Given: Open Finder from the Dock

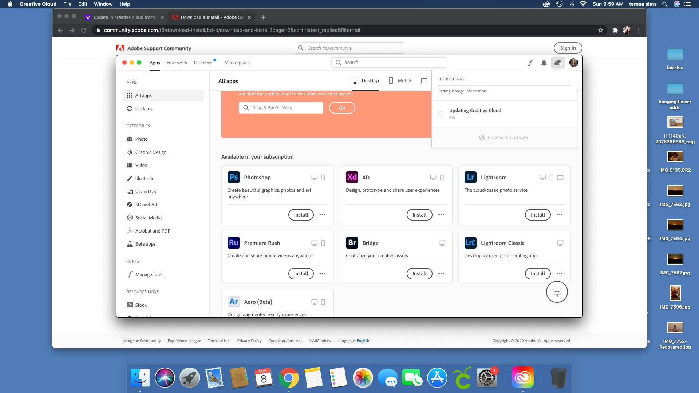Looking at the screenshot, I should [x=140, y=377].
